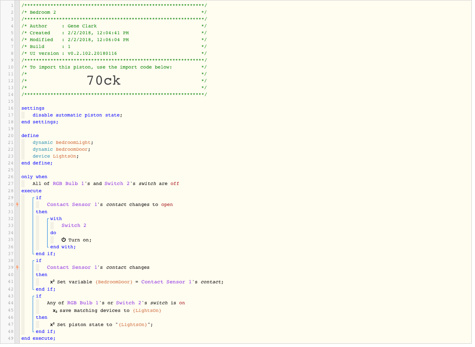Click the if keyword on line 43
475x347 pixels.
39,296
